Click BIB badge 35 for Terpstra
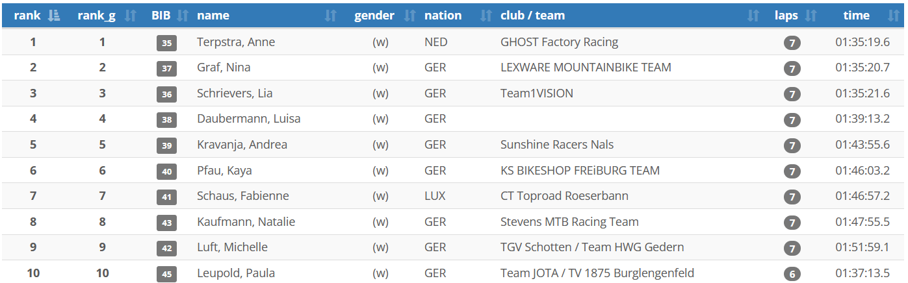Viewport: 908px width, 283px height. click(166, 43)
